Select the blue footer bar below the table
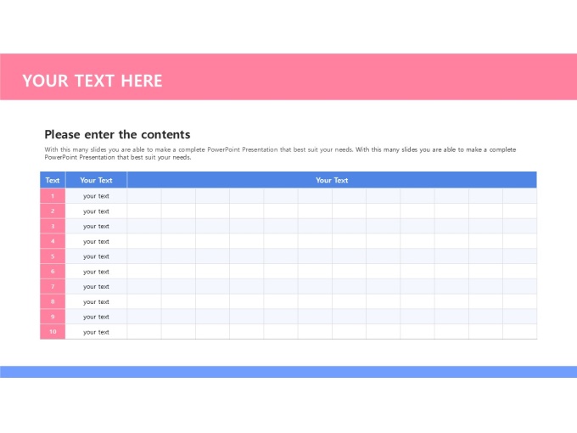Image resolution: width=577 pixels, height=433 pixels. 288,372
